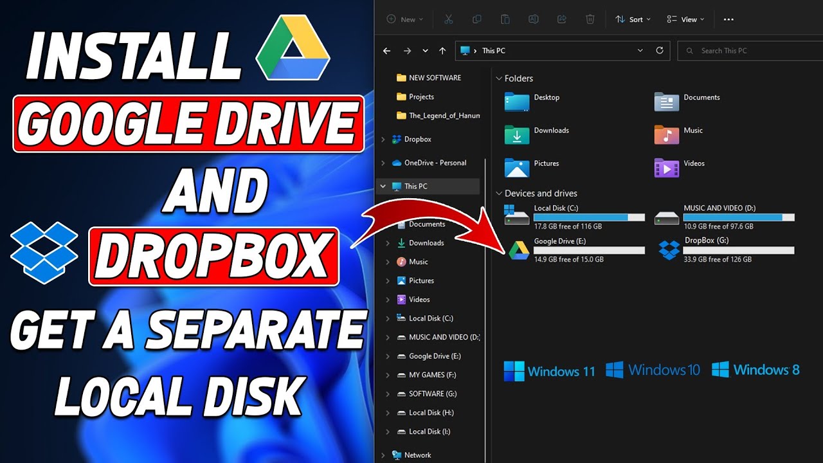Select Local Disk (C:) in sidebar tree

[x=426, y=318]
